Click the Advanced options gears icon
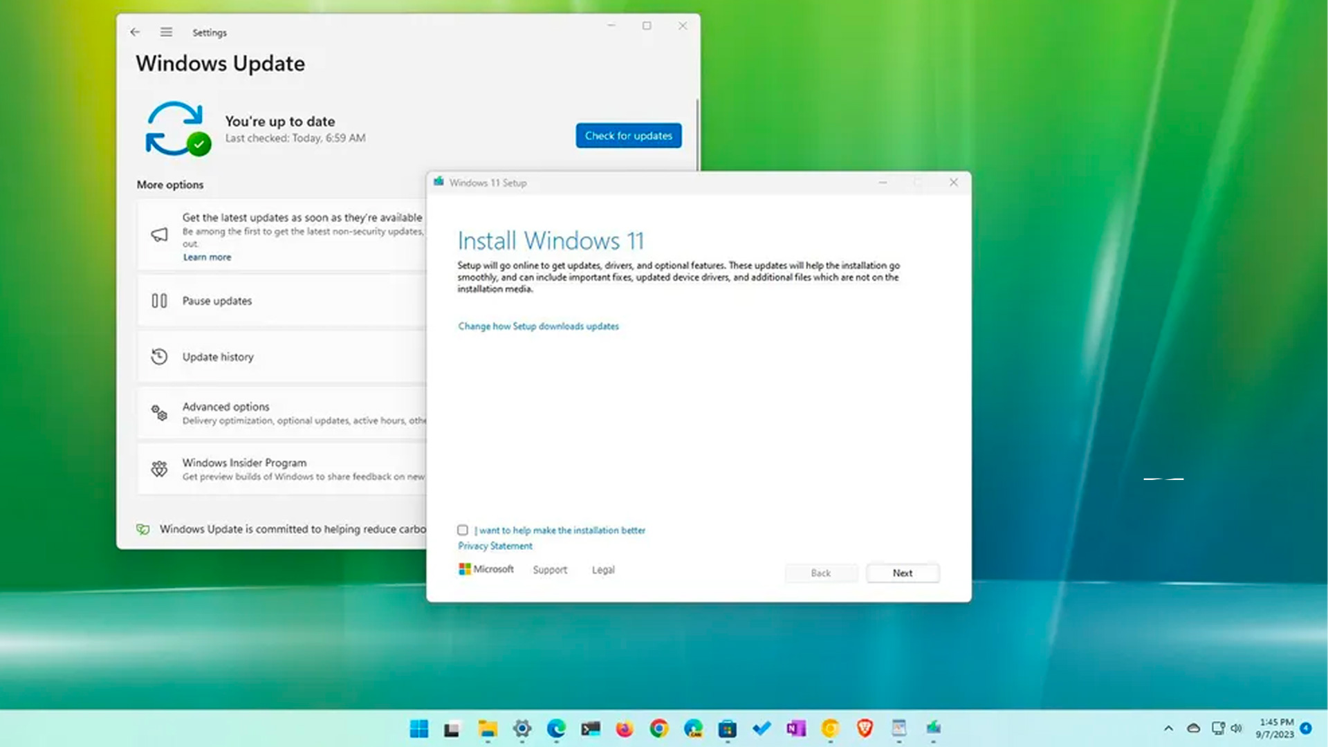This screenshot has height=747, width=1328. 159,413
